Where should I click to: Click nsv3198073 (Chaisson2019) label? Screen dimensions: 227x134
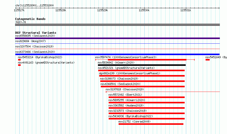click(x=119, y=79)
